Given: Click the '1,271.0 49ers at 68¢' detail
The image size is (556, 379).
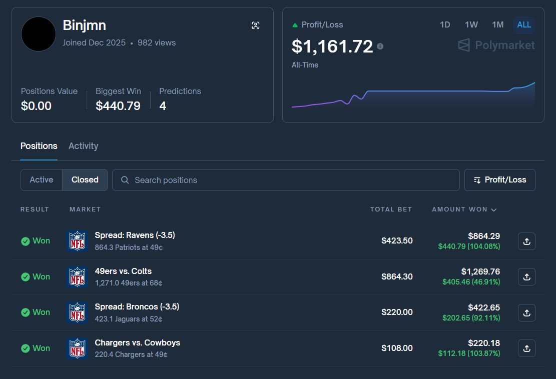Looking at the screenshot, I should click(x=128, y=283).
